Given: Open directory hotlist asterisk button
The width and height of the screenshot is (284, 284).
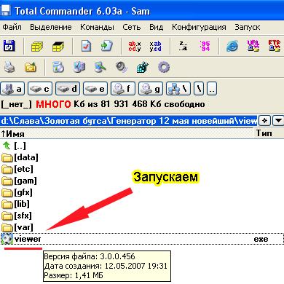Looking at the screenshot, I should coord(265,120).
